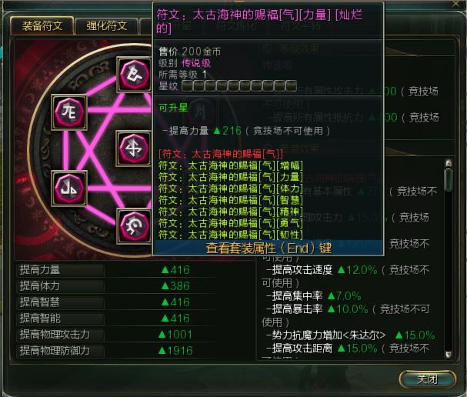Click the effects list scrollbar down arrow
Screen dimensions: 467x397
449,354
